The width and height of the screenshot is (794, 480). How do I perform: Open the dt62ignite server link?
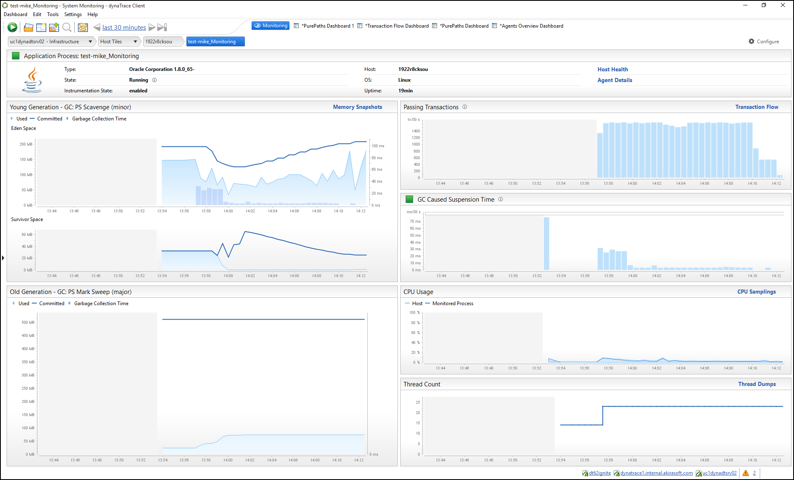[x=600, y=473]
